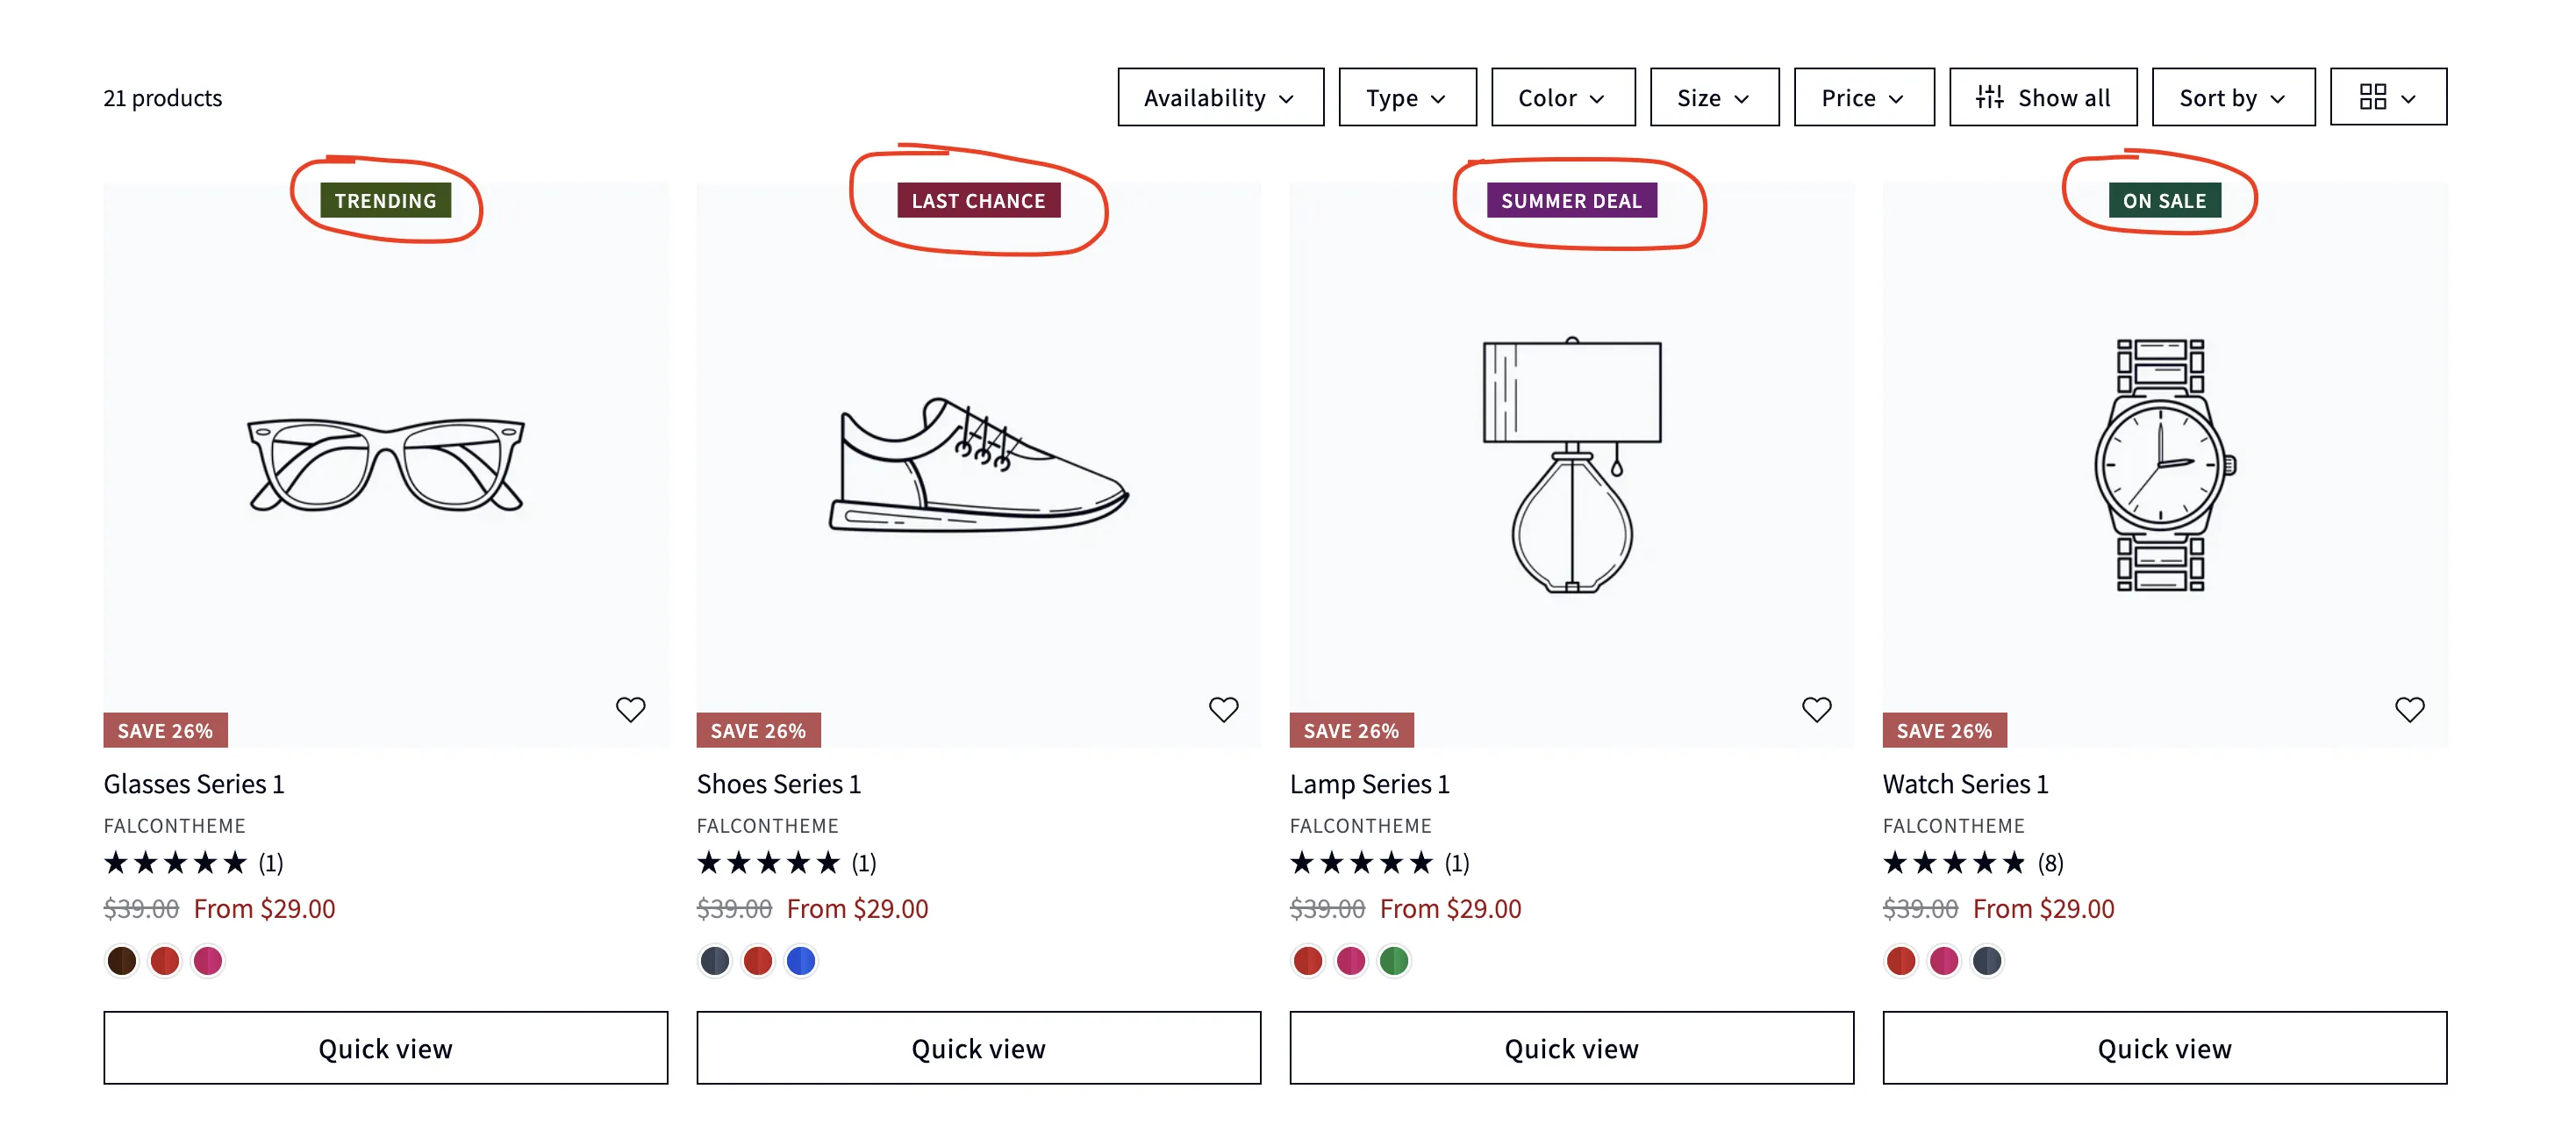
Task: Expand the Sort by dropdown
Action: [x=2232, y=97]
